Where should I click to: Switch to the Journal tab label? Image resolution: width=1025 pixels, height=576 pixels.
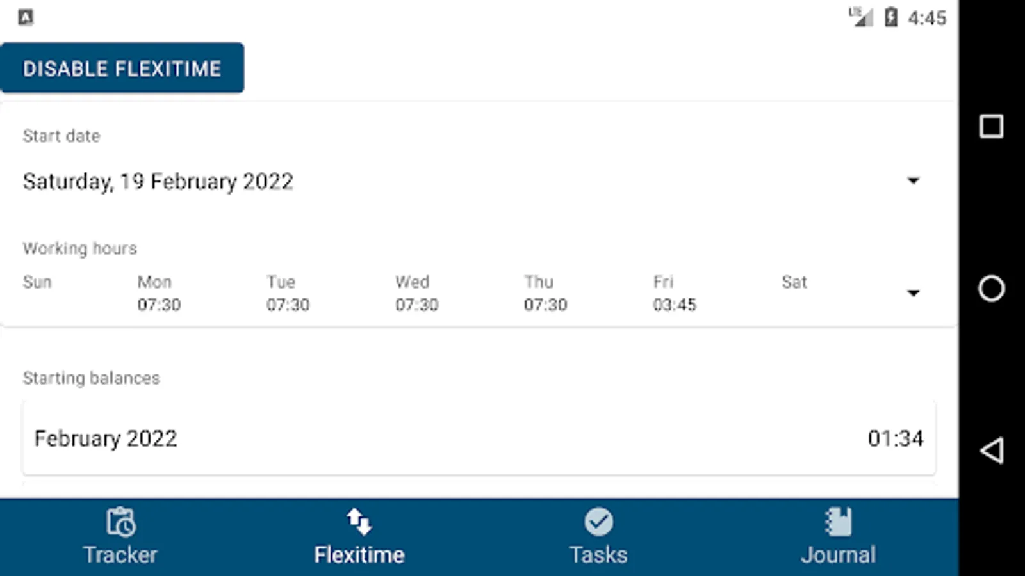pyautogui.click(x=838, y=554)
